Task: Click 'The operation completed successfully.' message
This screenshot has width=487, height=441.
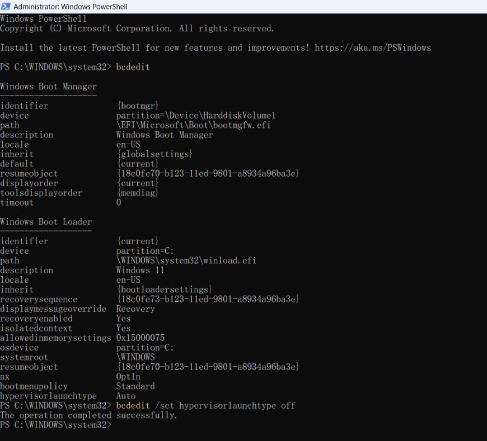Action: [88, 415]
